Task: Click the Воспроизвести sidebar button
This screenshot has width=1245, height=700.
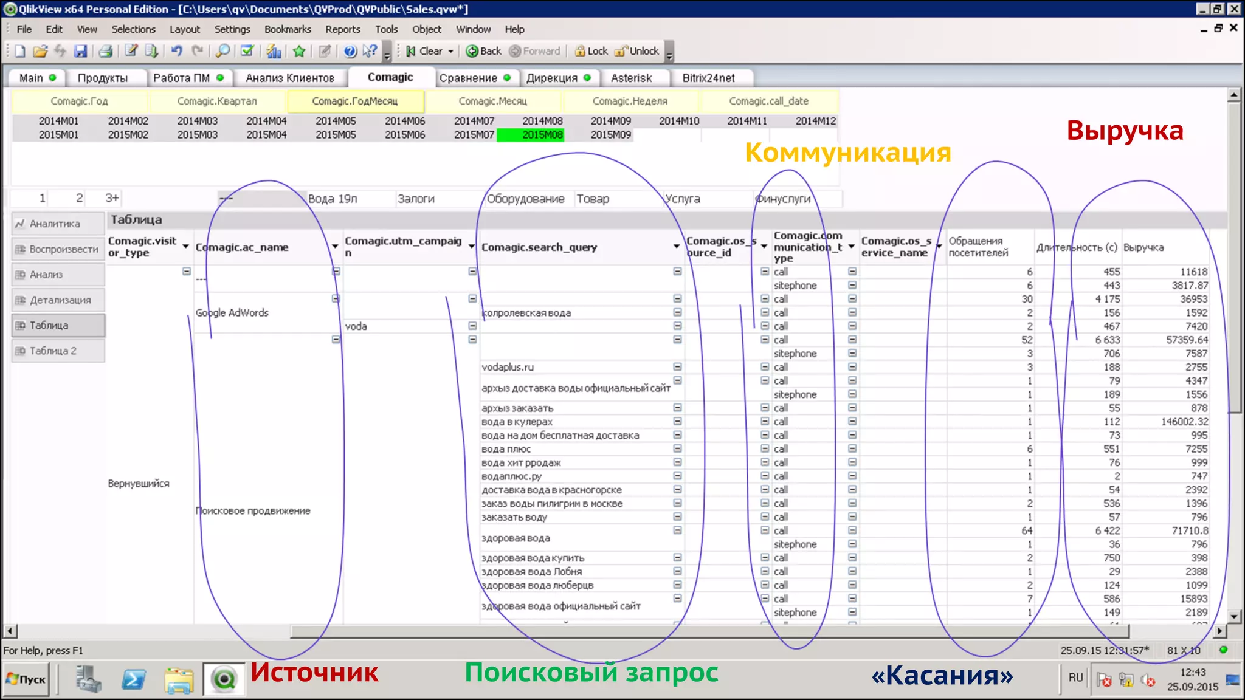Action: 58,249
